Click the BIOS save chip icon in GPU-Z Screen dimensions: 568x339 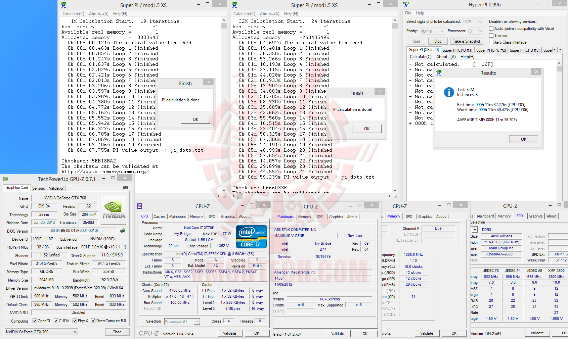123,231
